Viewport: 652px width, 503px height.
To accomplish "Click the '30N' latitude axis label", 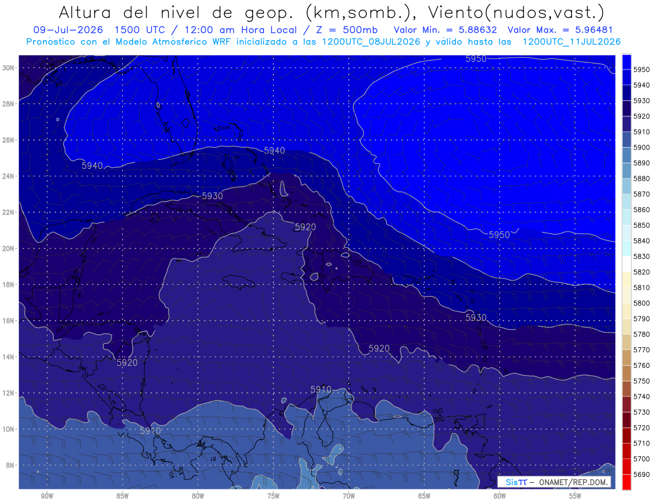I will pos(8,68).
